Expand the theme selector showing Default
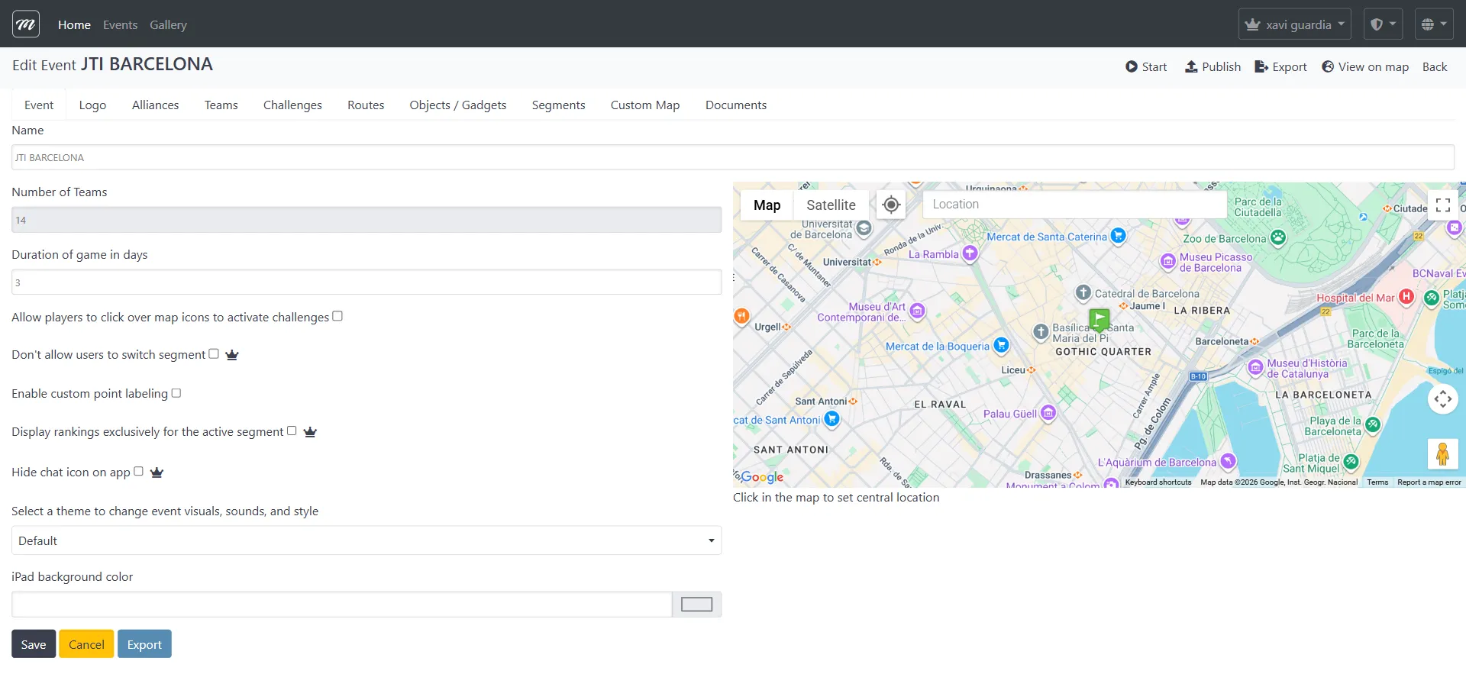 tap(366, 540)
